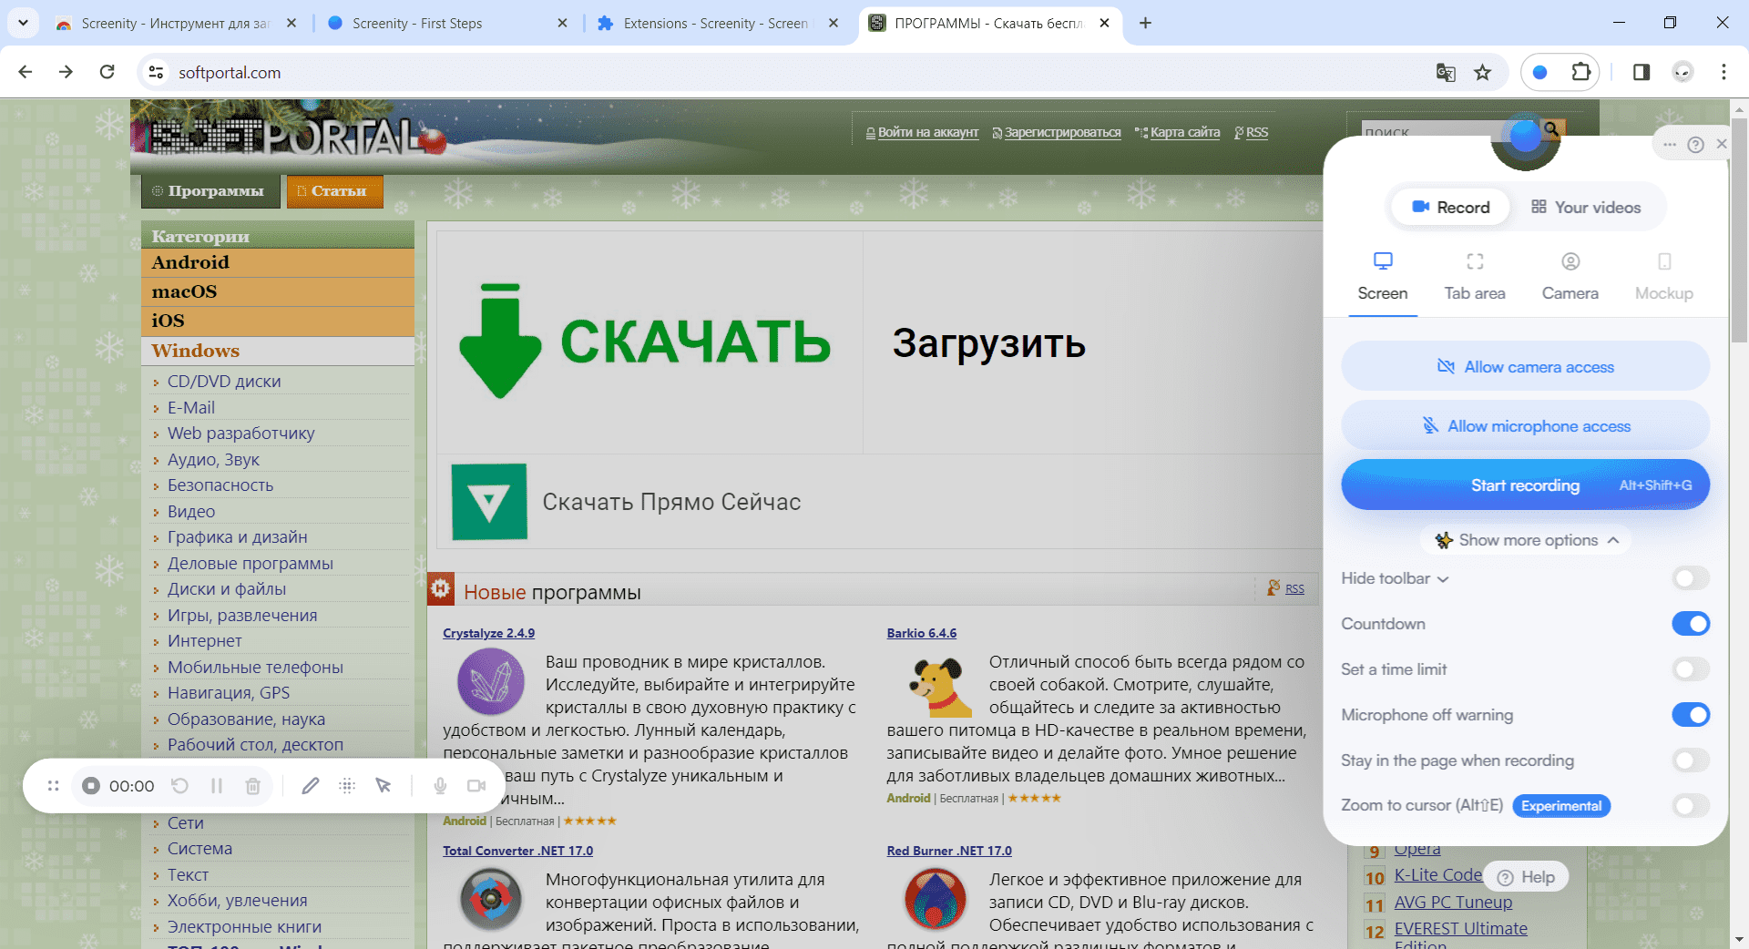Image resolution: width=1749 pixels, height=949 pixels.
Task: Enable the Set a time limit switch
Action: (x=1691, y=669)
